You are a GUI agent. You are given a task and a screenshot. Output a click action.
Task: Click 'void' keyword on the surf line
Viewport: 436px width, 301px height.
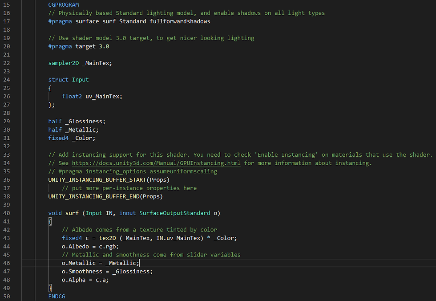click(x=55, y=213)
